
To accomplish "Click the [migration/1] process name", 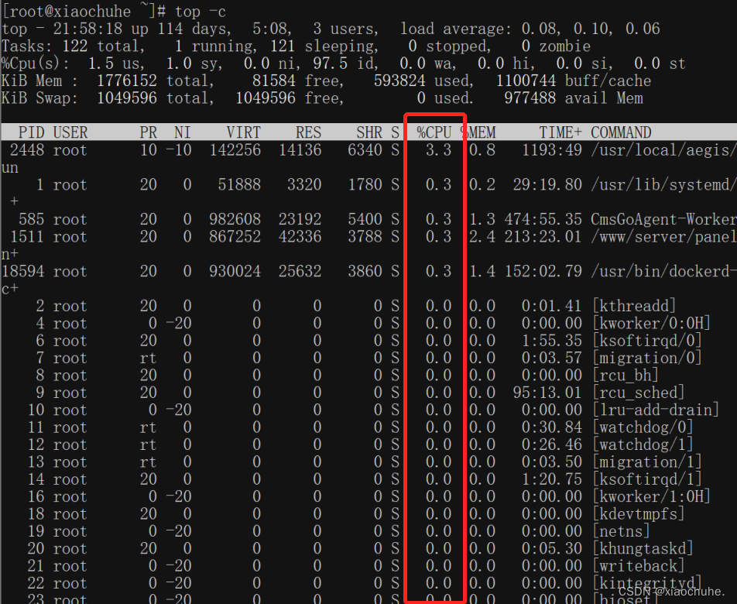I will click(x=647, y=462).
